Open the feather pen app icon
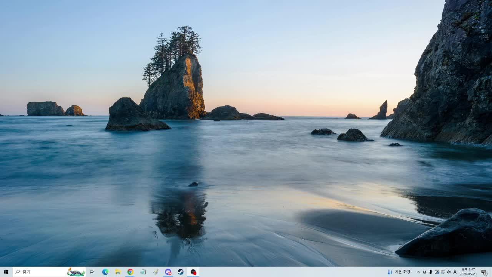 (155, 272)
